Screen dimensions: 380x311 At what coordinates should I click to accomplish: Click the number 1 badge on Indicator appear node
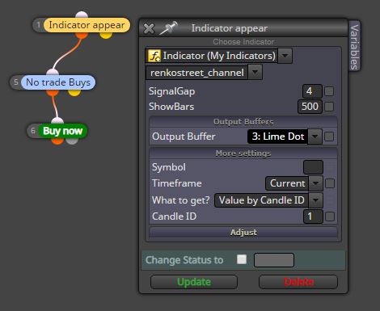coord(38,25)
